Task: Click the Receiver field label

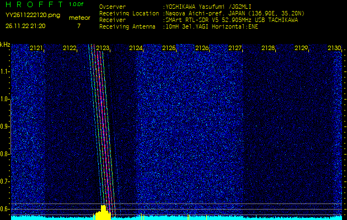Action: point(113,20)
